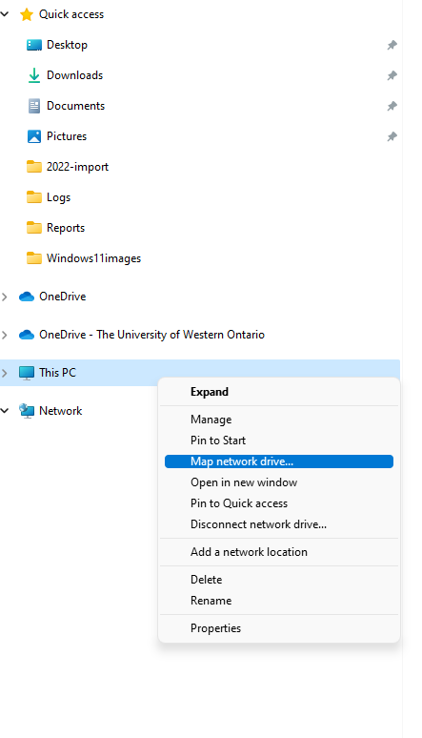The width and height of the screenshot is (422, 738).
Task: Collapse the Quick access section
Action: [5, 14]
